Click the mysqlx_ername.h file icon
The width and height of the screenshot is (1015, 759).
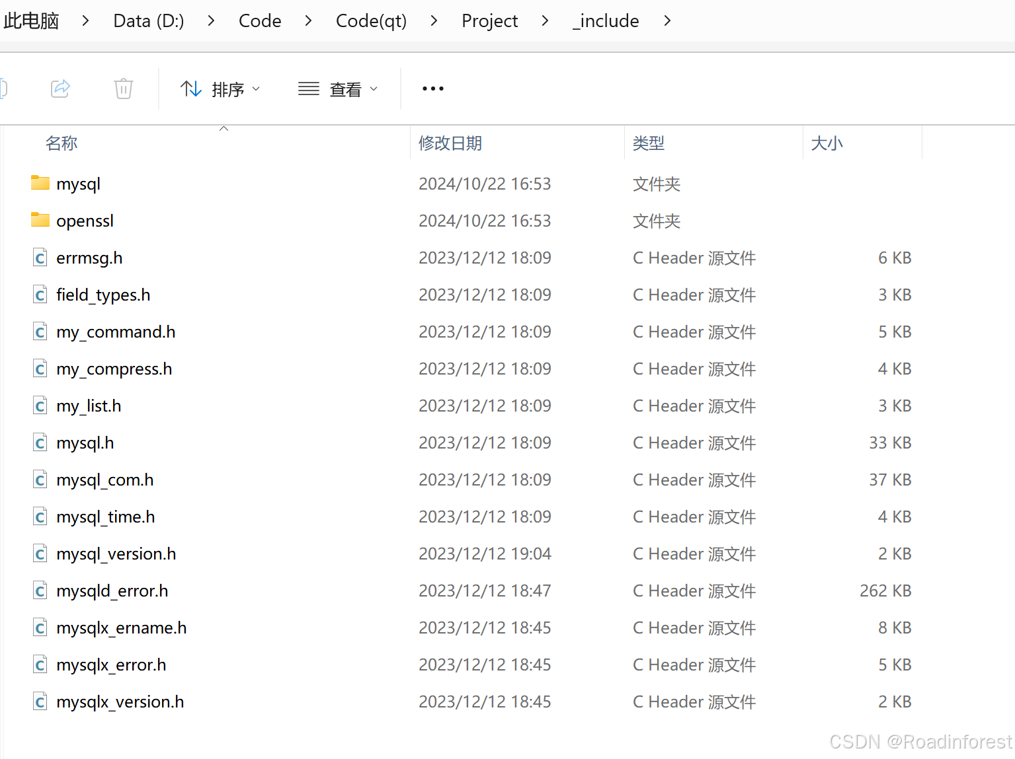pos(40,628)
